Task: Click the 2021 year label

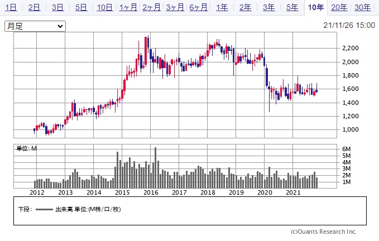Action: click(x=293, y=192)
